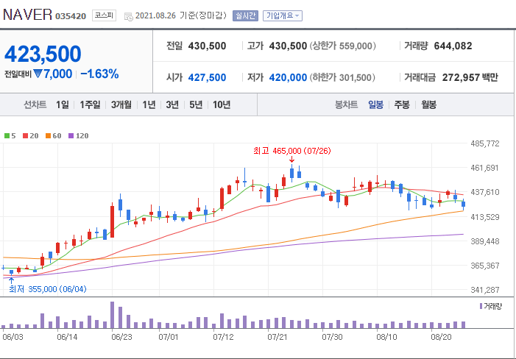Image resolution: width=516 pixels, height=359 pixels.
Task: Click the 선차트 label
Action: (x=35, y=105)
